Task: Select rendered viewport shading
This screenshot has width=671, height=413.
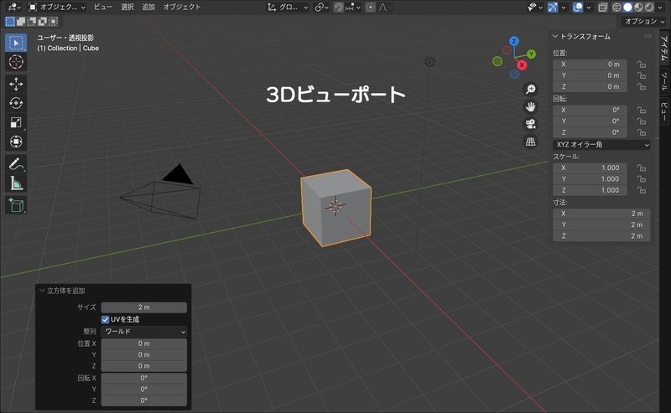Action: point(648,8)
